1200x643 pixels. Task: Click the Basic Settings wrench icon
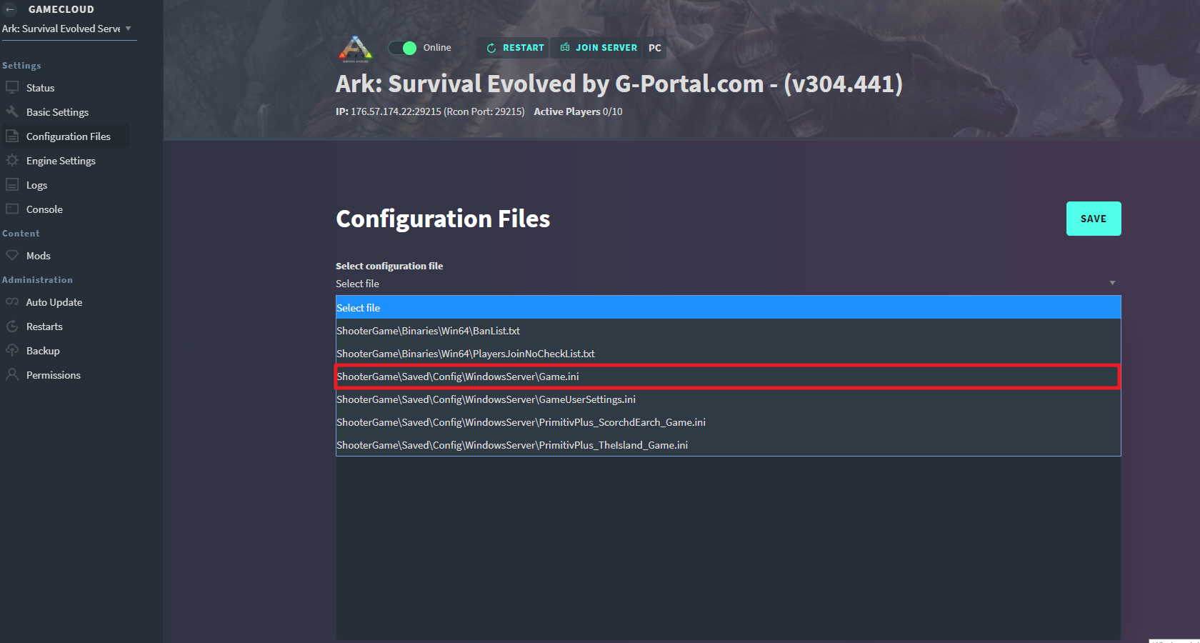pyautogui.click(x=12, y=111)
